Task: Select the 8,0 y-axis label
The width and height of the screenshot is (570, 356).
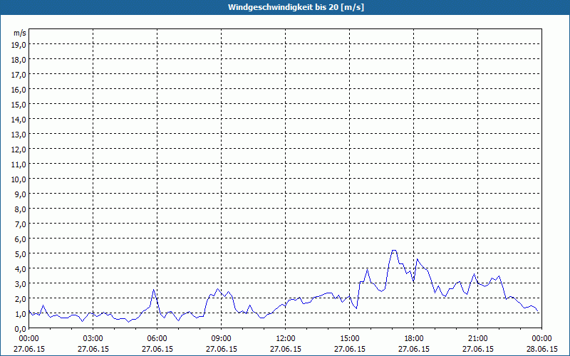Action: pos(21,209)
